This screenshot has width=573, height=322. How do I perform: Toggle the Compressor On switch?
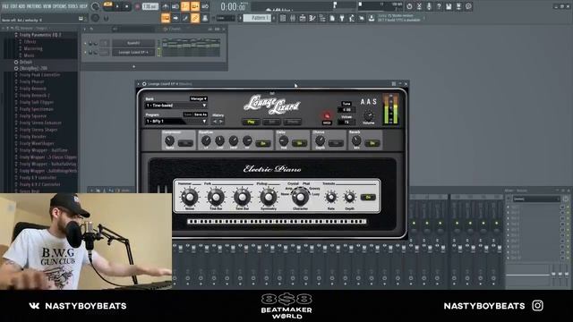(185, 143)
